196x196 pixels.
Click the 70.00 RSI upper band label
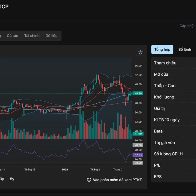(138, 145)
